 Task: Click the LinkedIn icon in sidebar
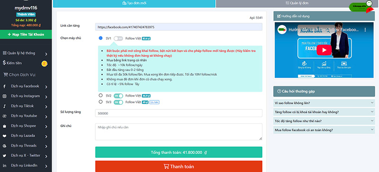pyautogui.click(x=5, y=166)
